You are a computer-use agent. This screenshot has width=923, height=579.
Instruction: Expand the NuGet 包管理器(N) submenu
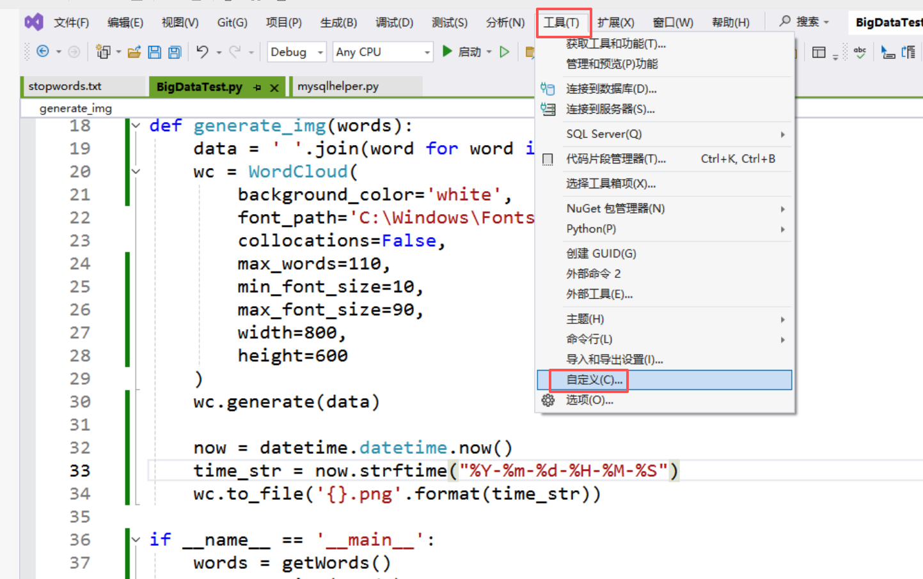tap(783, 209)
